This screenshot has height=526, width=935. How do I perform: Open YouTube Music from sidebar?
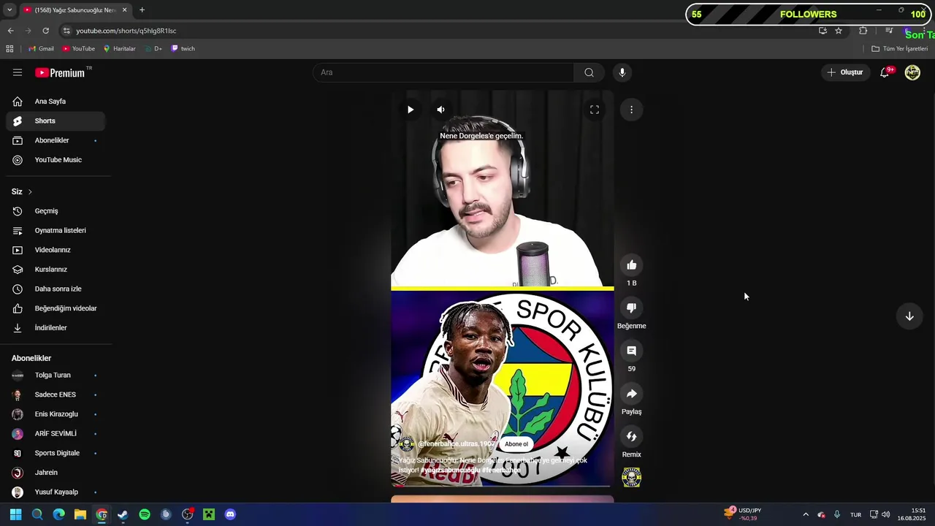pos(56,160)
